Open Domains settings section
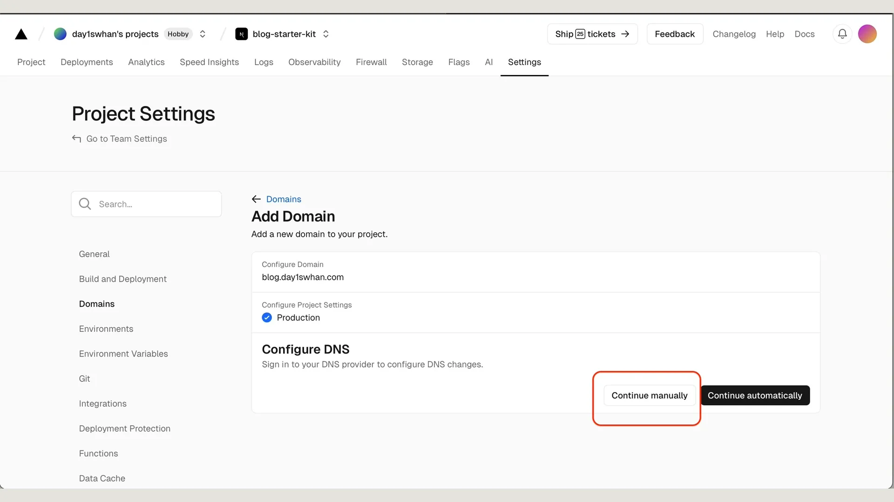Screen dimensions: 894x502 96,304
